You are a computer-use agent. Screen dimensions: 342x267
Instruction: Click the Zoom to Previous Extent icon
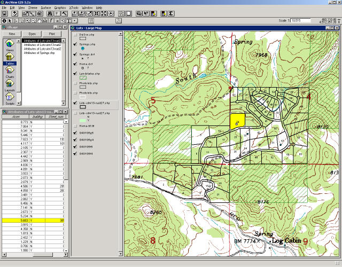[111, 14]
